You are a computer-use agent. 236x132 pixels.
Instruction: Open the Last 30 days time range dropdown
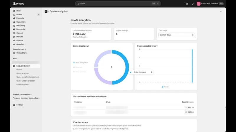177,35
